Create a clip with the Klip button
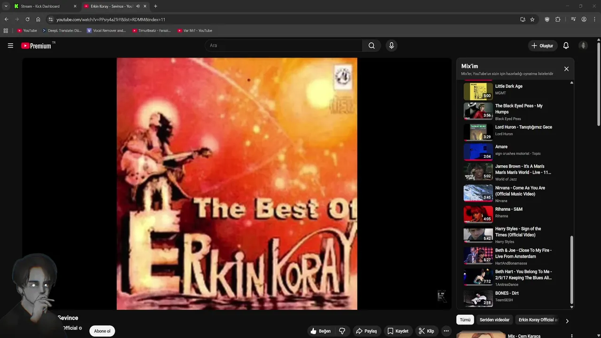Image resolution: width=601 pixels, height=338 pixels. pyautogui.click(x=426, y=331)
